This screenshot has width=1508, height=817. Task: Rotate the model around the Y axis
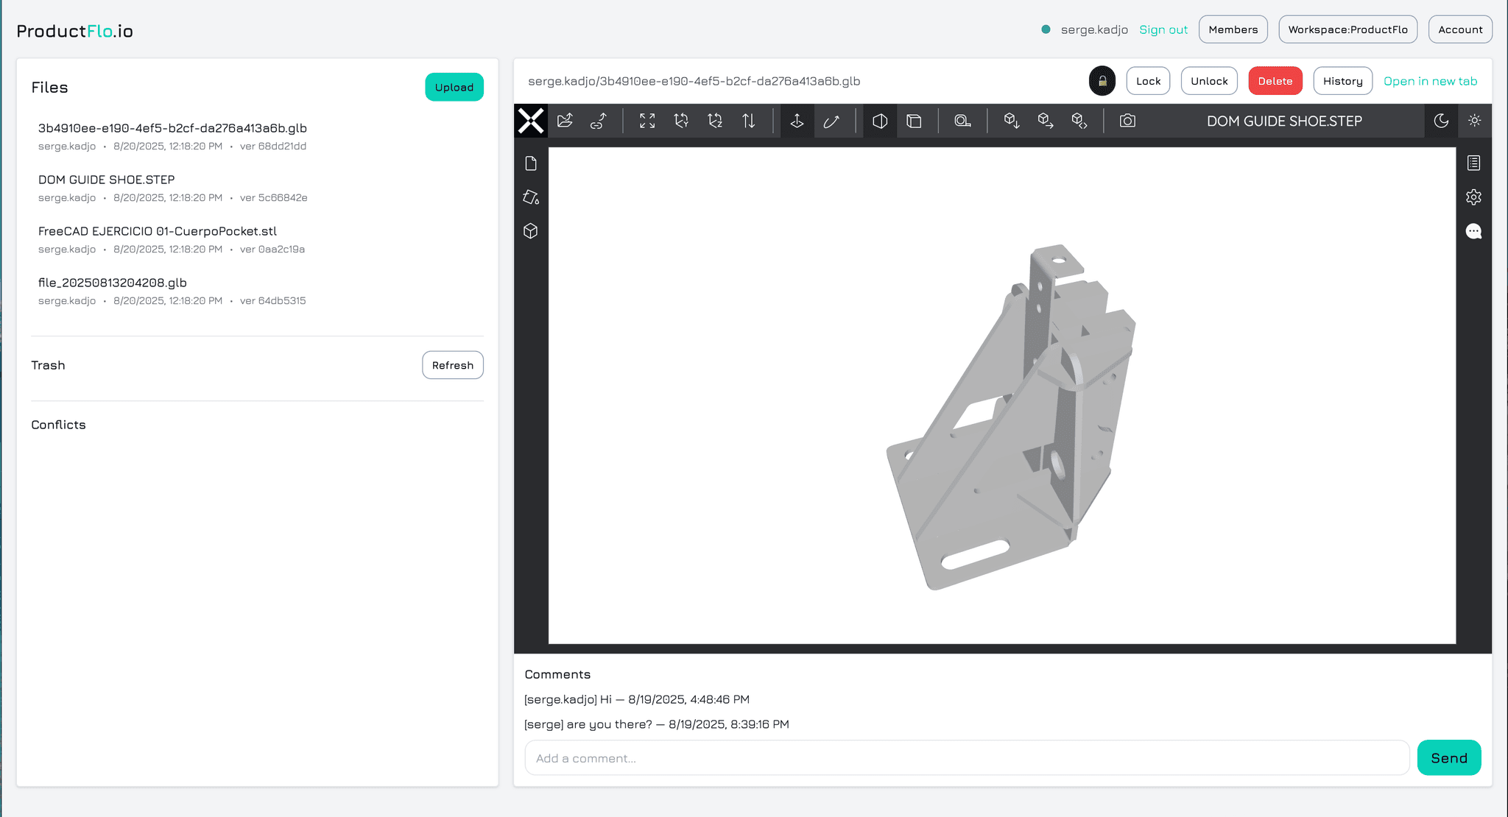point(681,121)
